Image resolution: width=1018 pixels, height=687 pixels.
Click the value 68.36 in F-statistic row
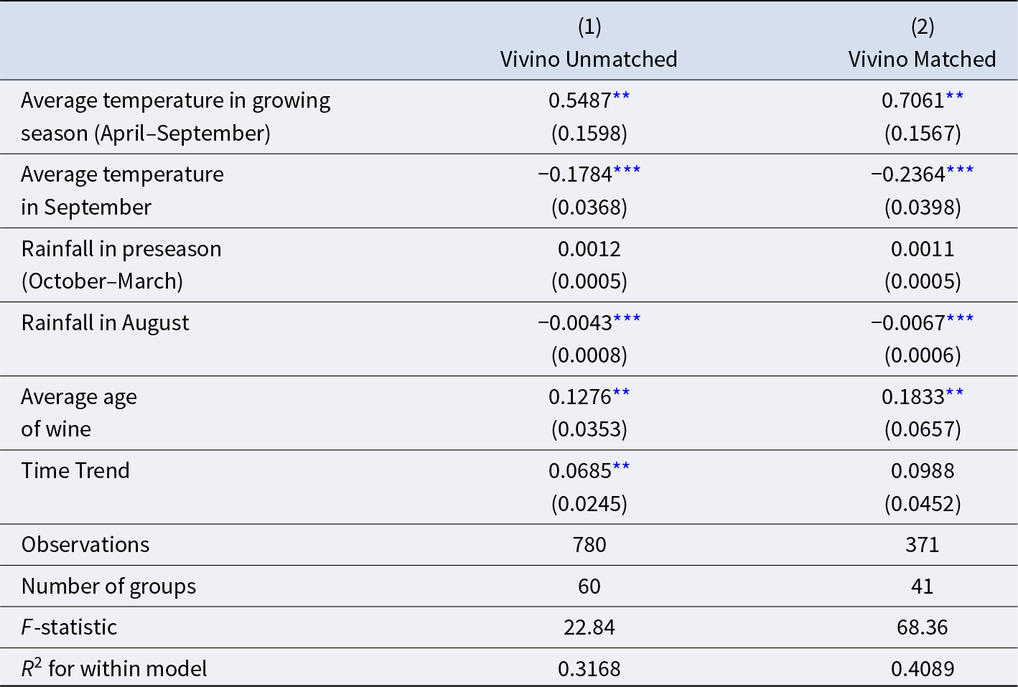(x=923, y=627)
